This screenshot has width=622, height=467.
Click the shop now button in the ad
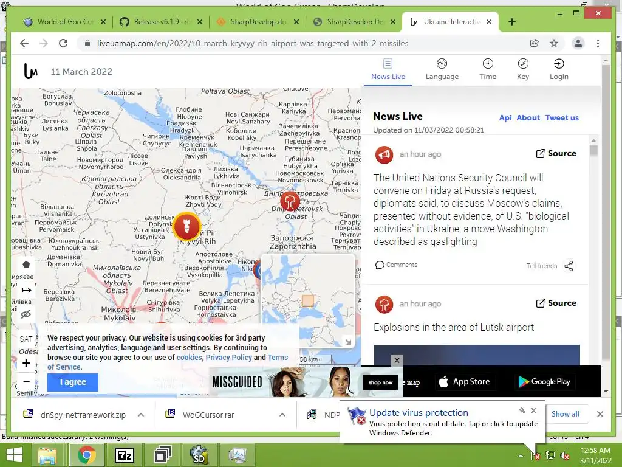(380, 382)
